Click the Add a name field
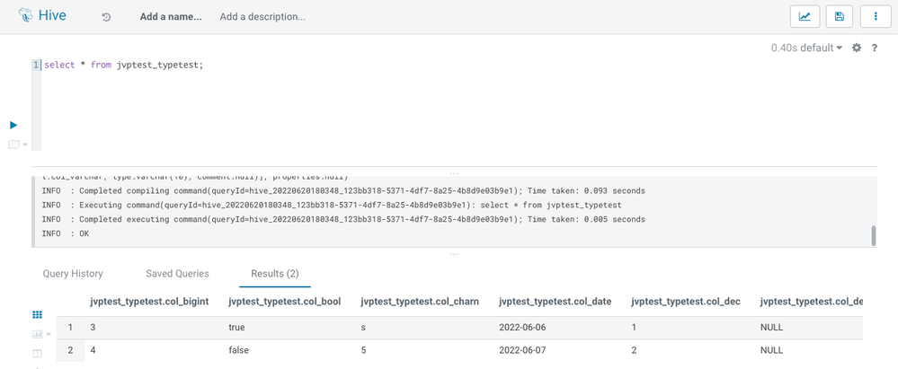Viewport: 898px width, 369px height. point(171,16)
